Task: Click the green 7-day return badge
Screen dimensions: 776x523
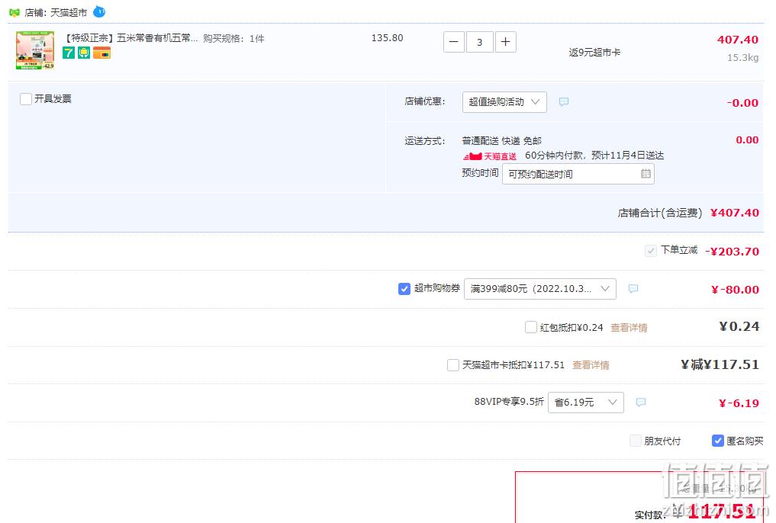Action: click(69, 53)
